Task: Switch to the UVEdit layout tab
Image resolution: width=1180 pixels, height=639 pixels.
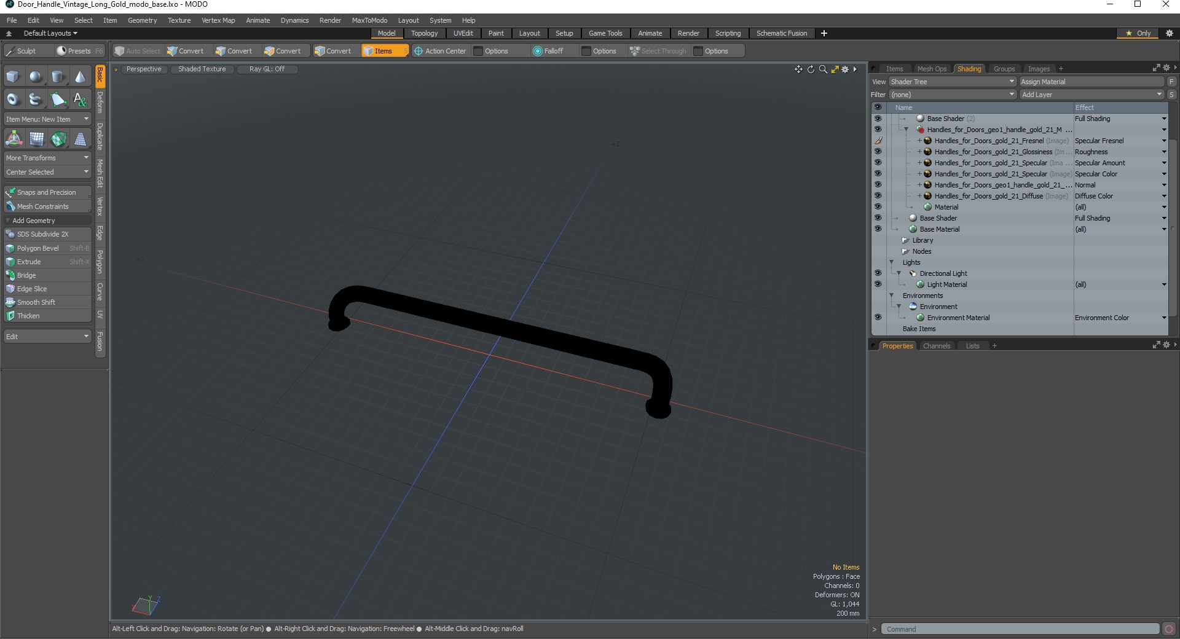Action: pyautogui.click(x=463, y=33)
